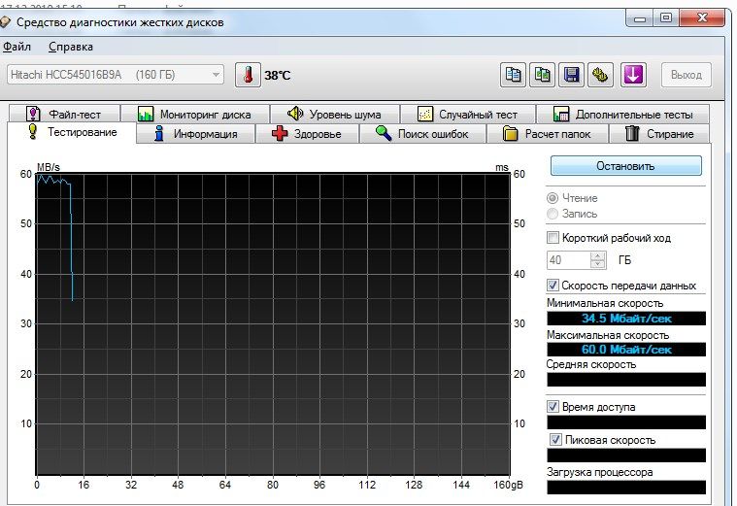Viewport: 737px width, 506px height.
Task: Switch to the Стирание tab
Action: tap(659, 134)
